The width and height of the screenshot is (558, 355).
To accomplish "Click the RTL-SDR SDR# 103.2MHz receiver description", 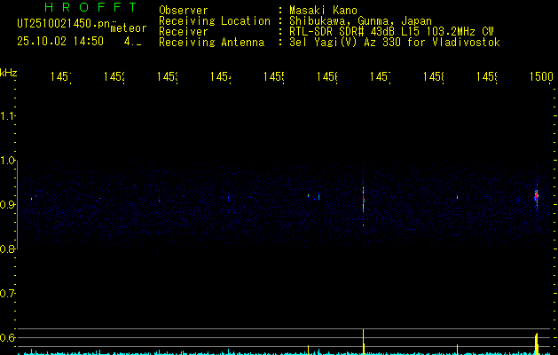I will pos(391,32).
